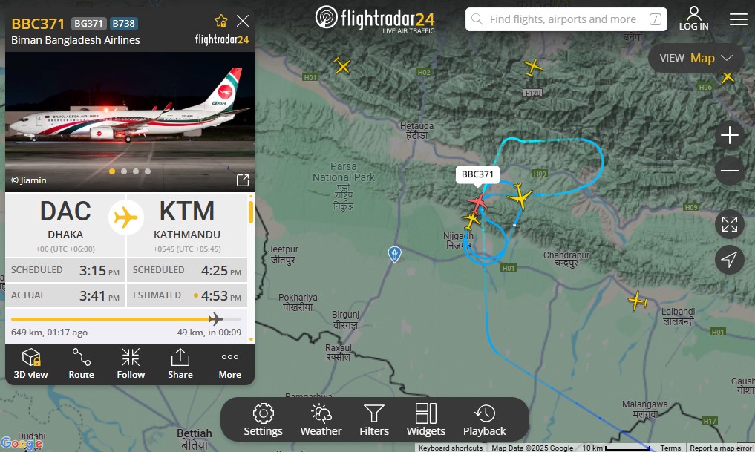The width and height of the screenshot is (755, 452).
Task: Share this flight
Action: click(x=180, y=364)
